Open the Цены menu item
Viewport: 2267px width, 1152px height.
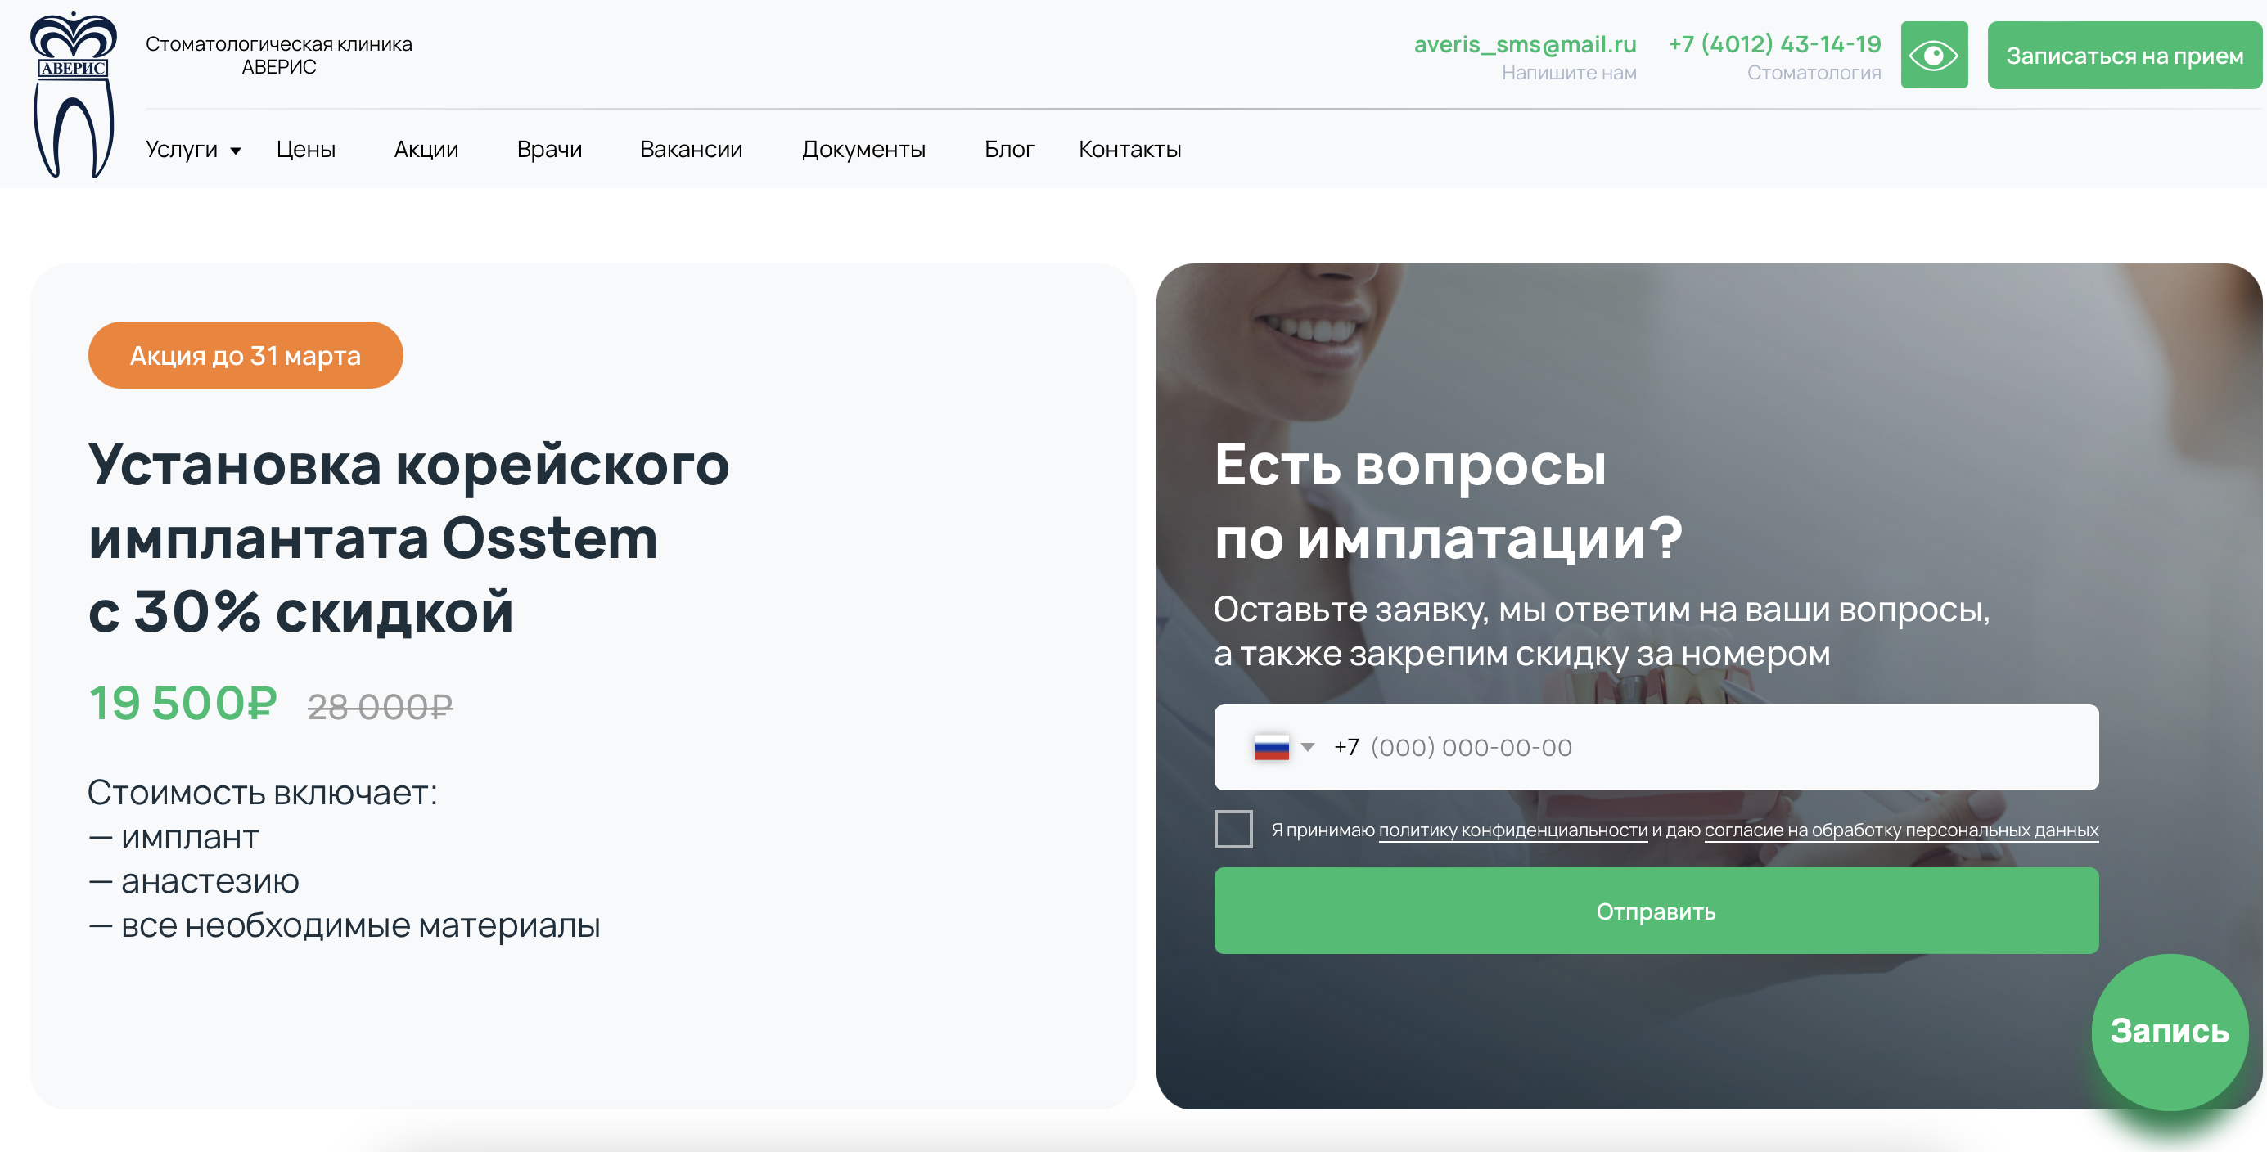click(x=305, y=150)
